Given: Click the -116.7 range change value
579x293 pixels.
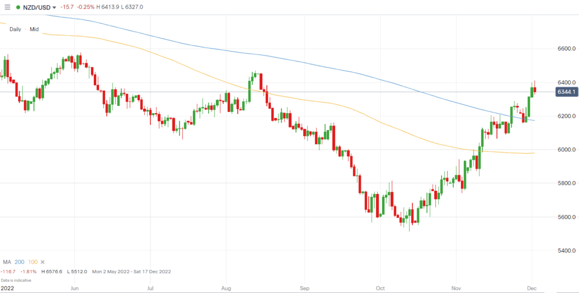Looking at the screenshot, I should coord(8,272).
